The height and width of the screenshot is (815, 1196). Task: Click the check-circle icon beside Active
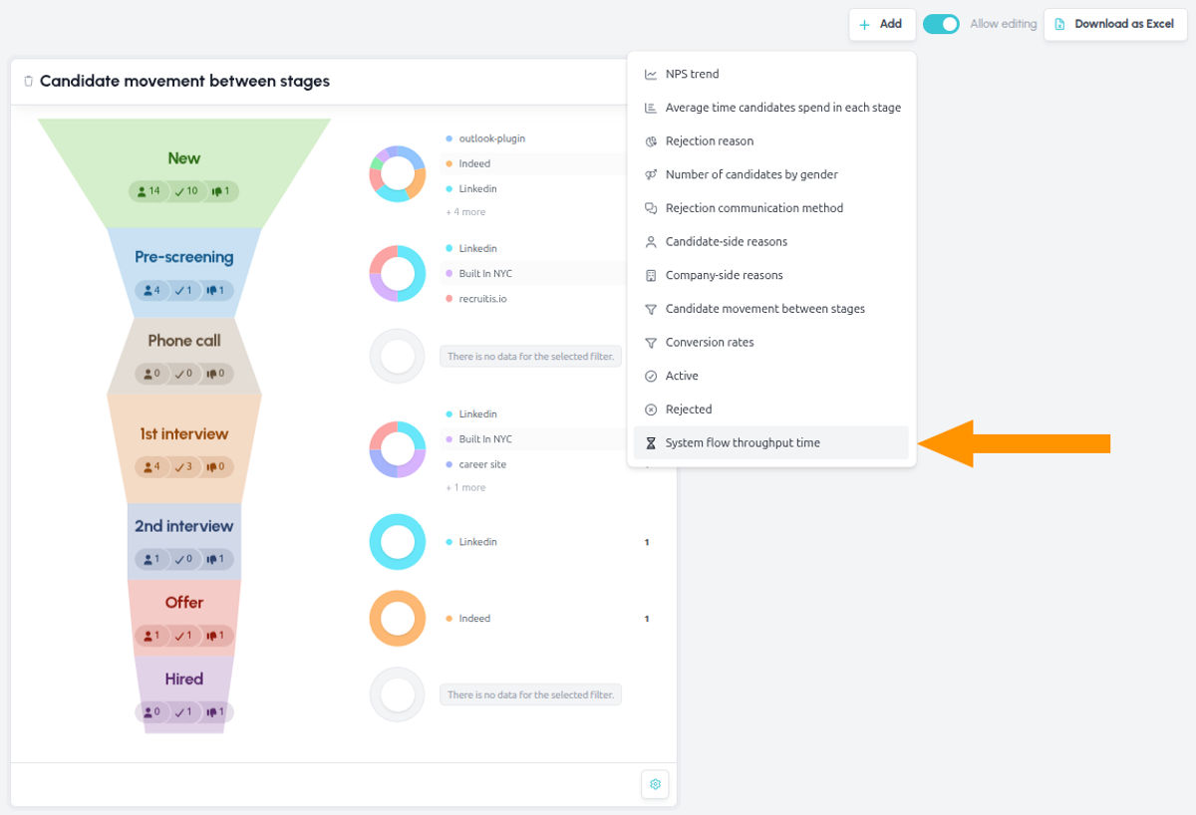click(x=651, y=376)
